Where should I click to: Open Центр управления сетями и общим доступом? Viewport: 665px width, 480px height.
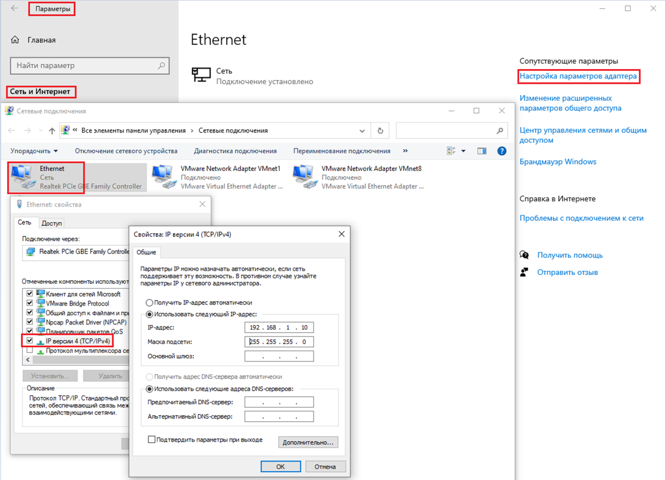pos(583,135)
